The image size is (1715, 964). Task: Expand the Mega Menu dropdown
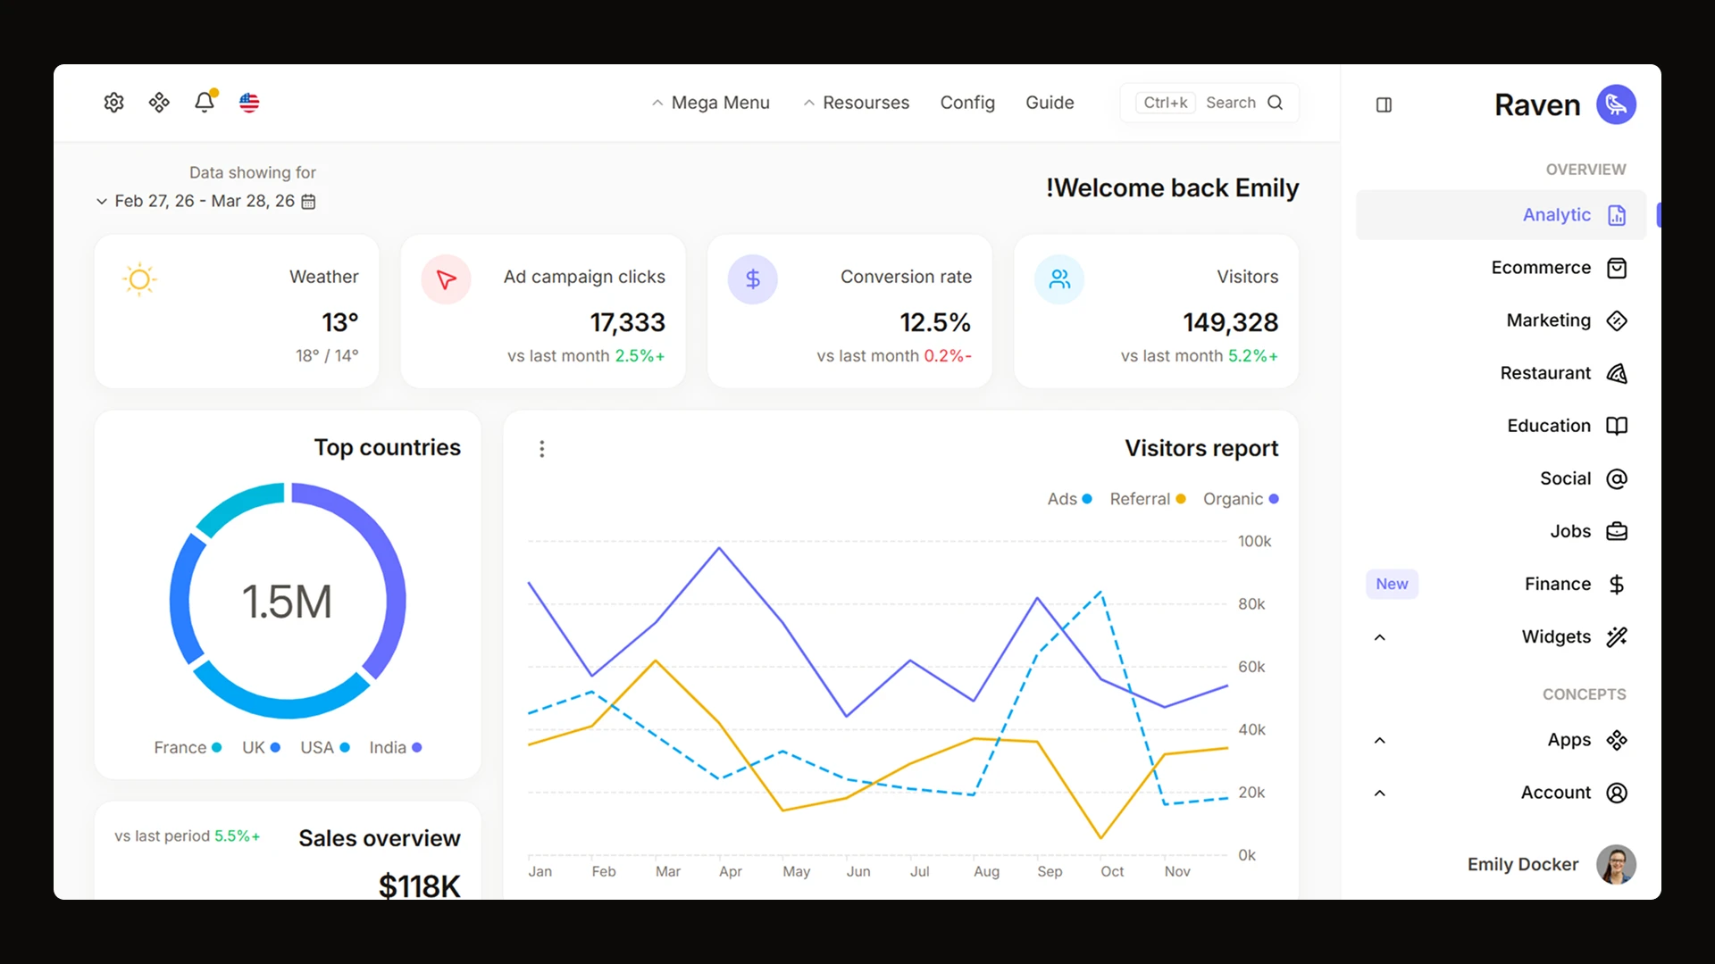coord(710,103)
